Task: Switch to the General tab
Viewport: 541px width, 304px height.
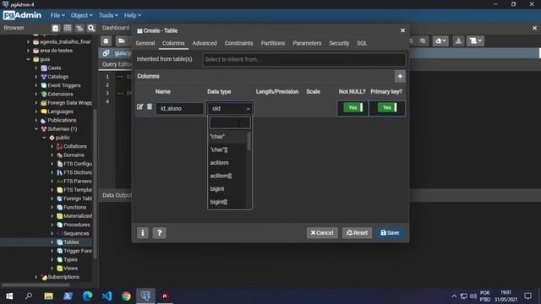Action: [x=145, y=43]
